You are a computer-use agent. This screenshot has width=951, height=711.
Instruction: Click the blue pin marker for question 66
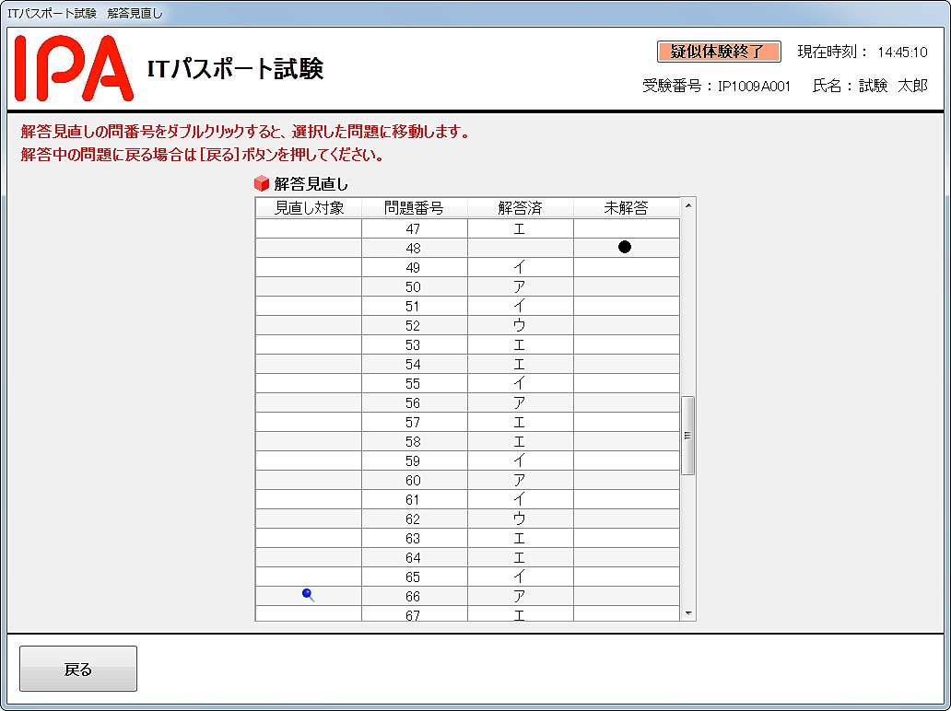tap(308, 595)
